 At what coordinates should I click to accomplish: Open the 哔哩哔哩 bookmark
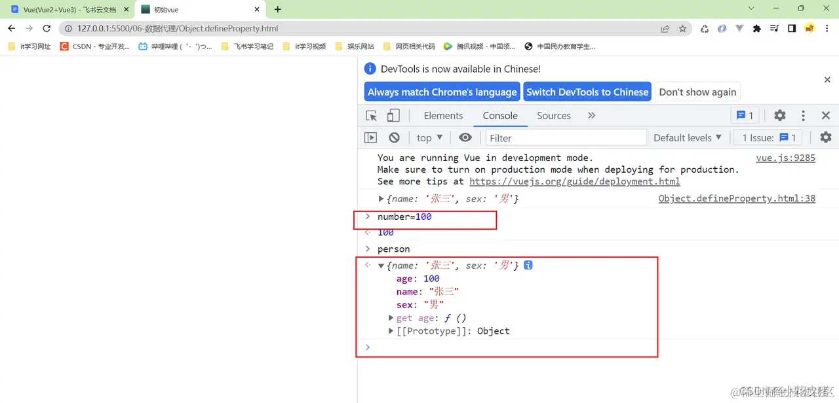tap(175, 46)
